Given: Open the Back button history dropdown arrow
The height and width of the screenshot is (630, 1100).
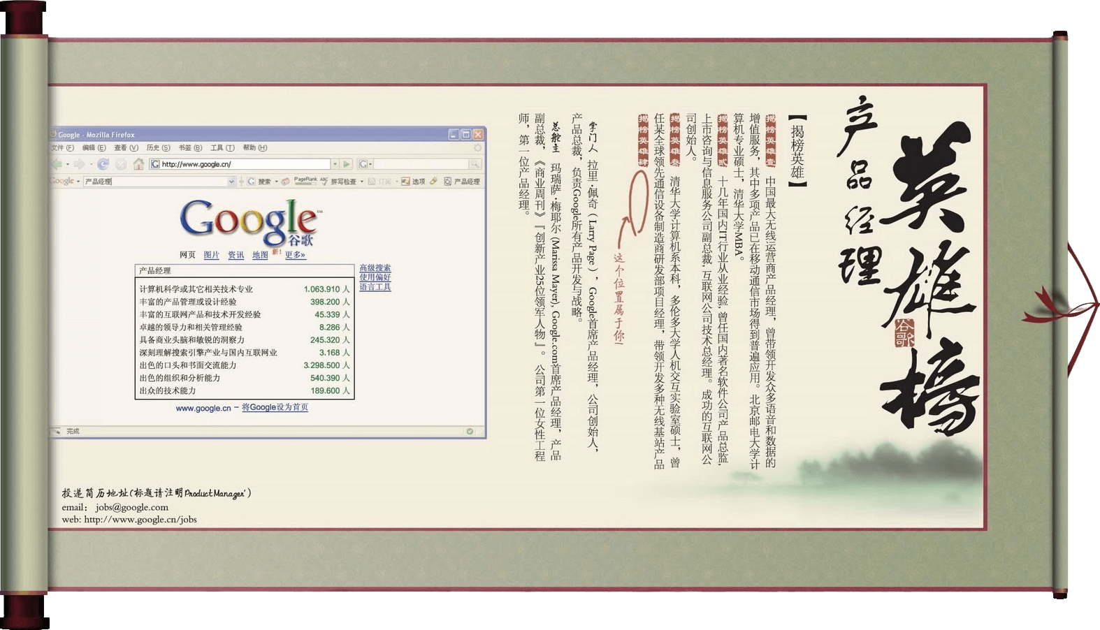Looking at the screenshot, I should 68,164.
